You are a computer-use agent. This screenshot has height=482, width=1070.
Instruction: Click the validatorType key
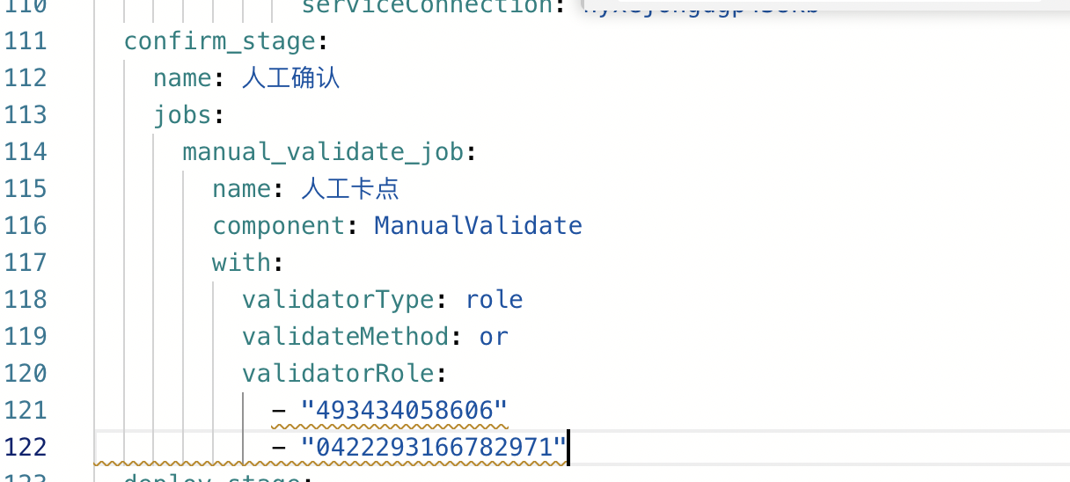click(338, 300)
